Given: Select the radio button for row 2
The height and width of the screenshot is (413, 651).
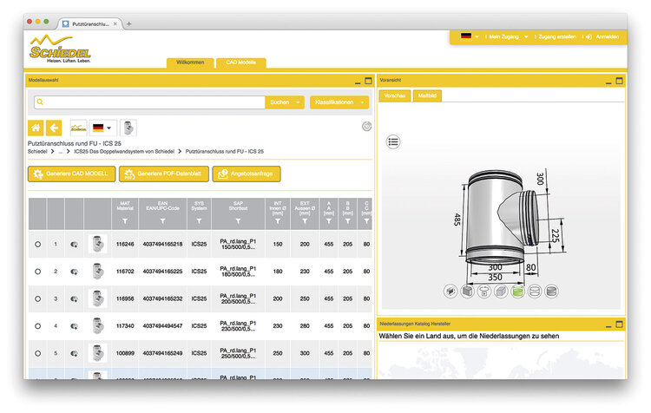Looking at the screenshot, I should [x=37, y=272].
